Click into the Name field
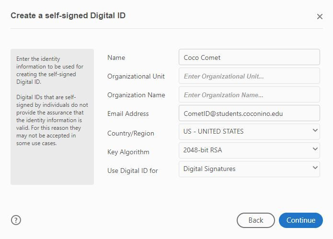This screenshot has width=333, height=239. tap(249, 57)
